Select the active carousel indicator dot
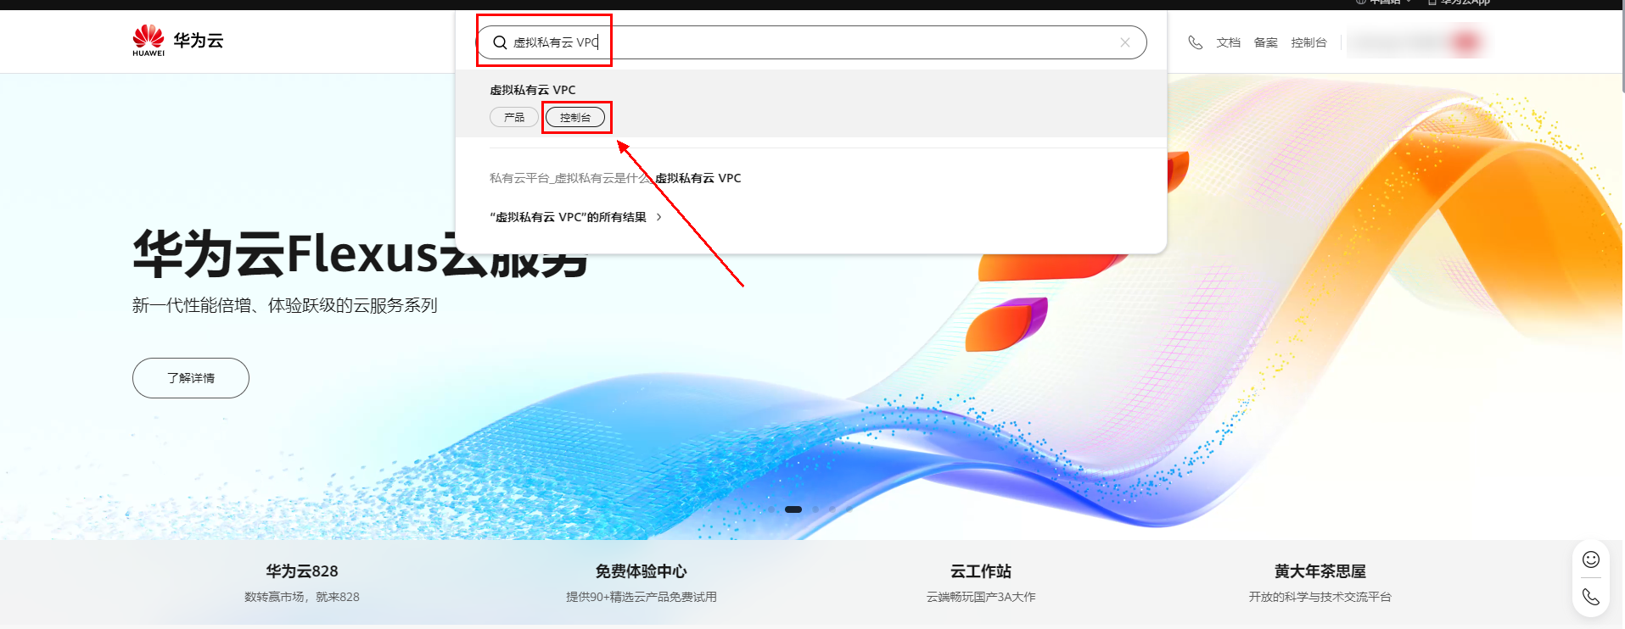1625x629 pixels. pos(793,509)
